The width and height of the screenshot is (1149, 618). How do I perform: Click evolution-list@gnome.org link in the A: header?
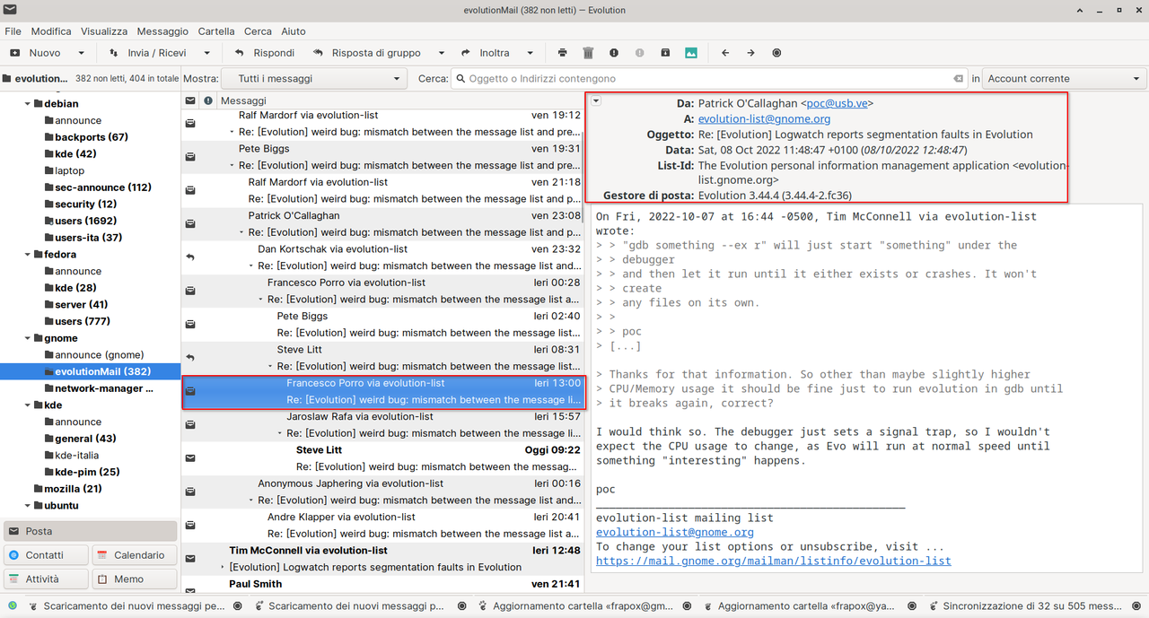point(764,118)
